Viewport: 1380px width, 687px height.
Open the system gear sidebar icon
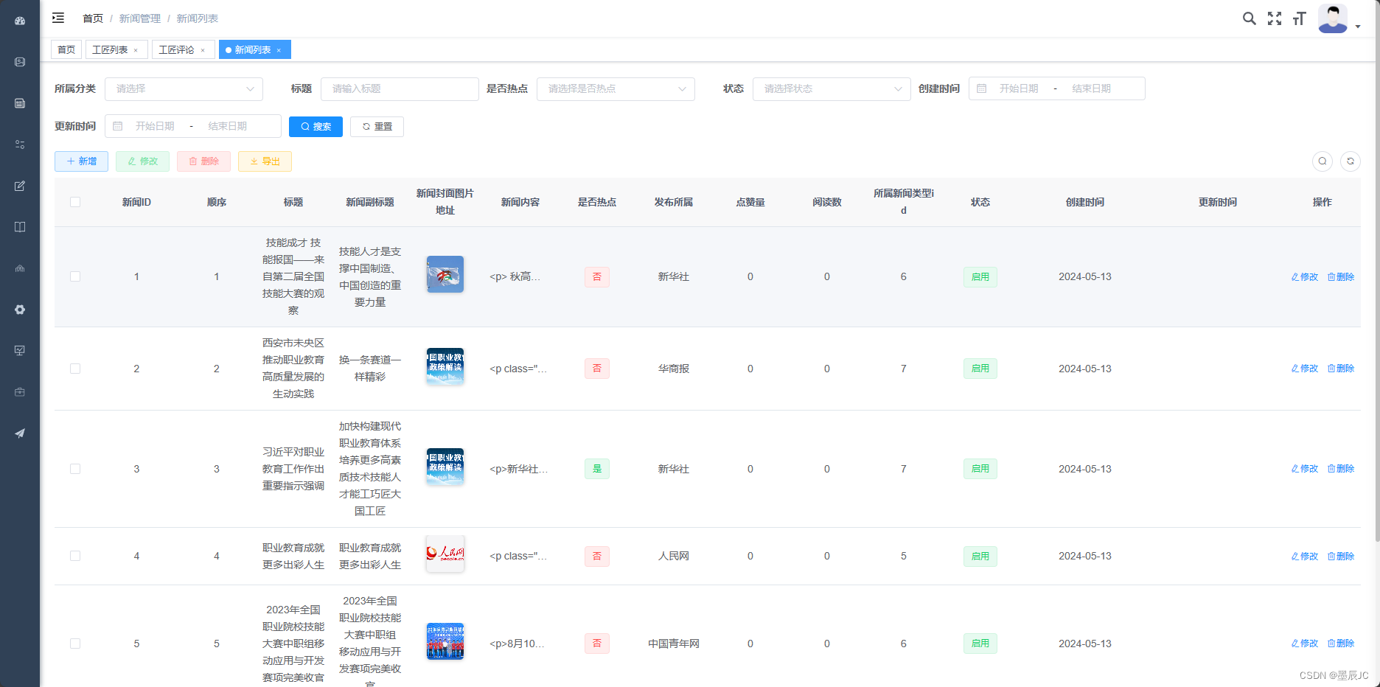(20, 310)
